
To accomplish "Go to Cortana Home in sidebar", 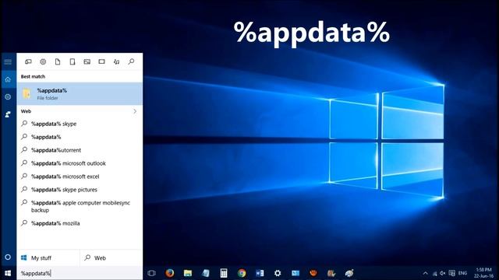I will point(8,79).
